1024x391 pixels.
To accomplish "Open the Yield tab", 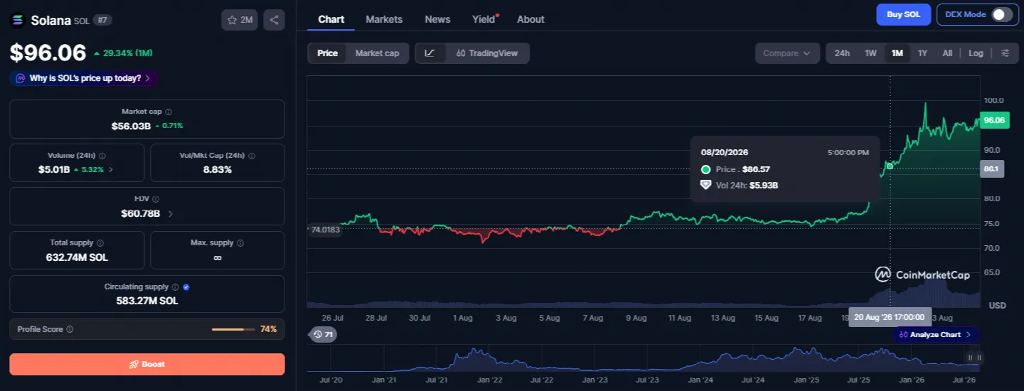I will point(484,19).
